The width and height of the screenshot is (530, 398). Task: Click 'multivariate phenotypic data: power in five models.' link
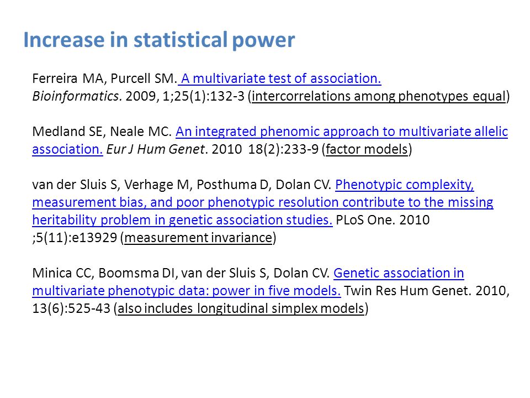(x=187, y=291)
